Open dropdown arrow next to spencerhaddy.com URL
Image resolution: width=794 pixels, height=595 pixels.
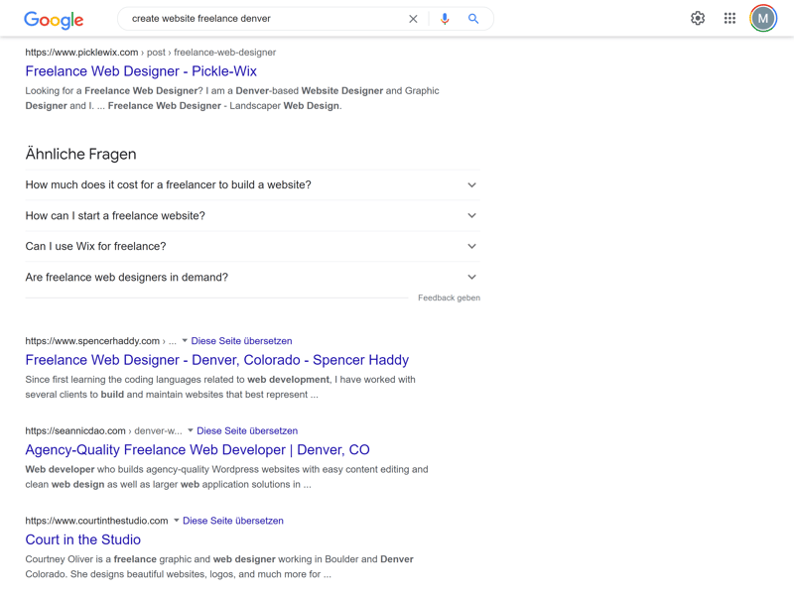(185, 340)
